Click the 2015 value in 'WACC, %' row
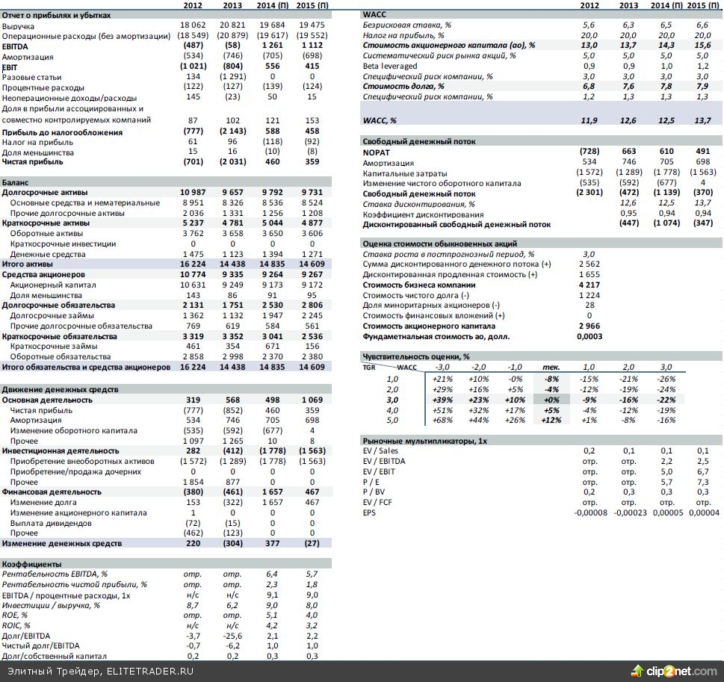Viewport: 724px width, 682px height. pyautogui.click(x=703, y=120)
